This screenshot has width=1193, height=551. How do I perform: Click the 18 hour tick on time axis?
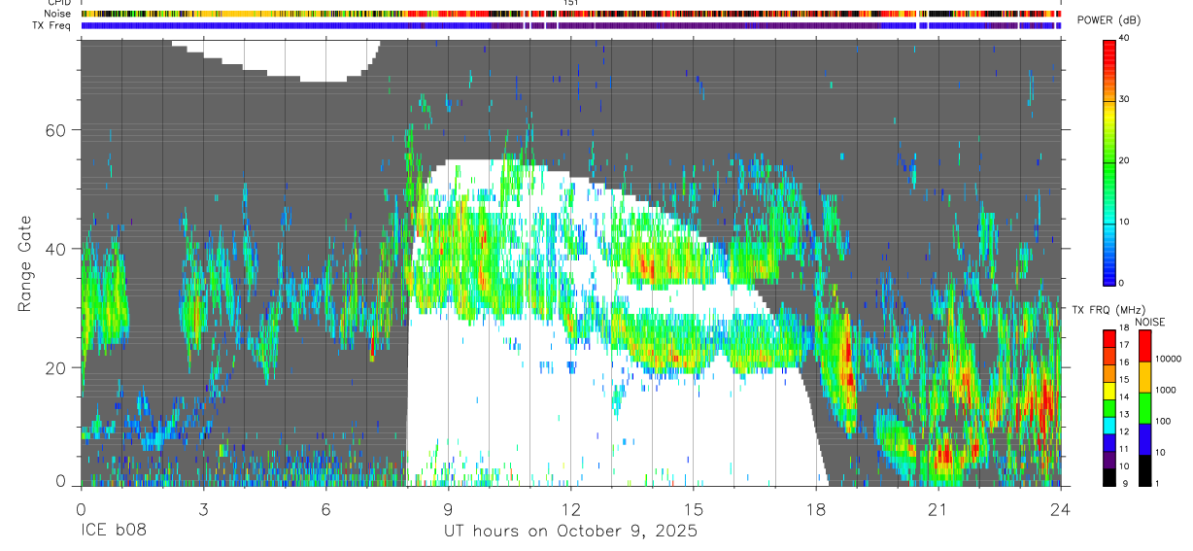815,509
